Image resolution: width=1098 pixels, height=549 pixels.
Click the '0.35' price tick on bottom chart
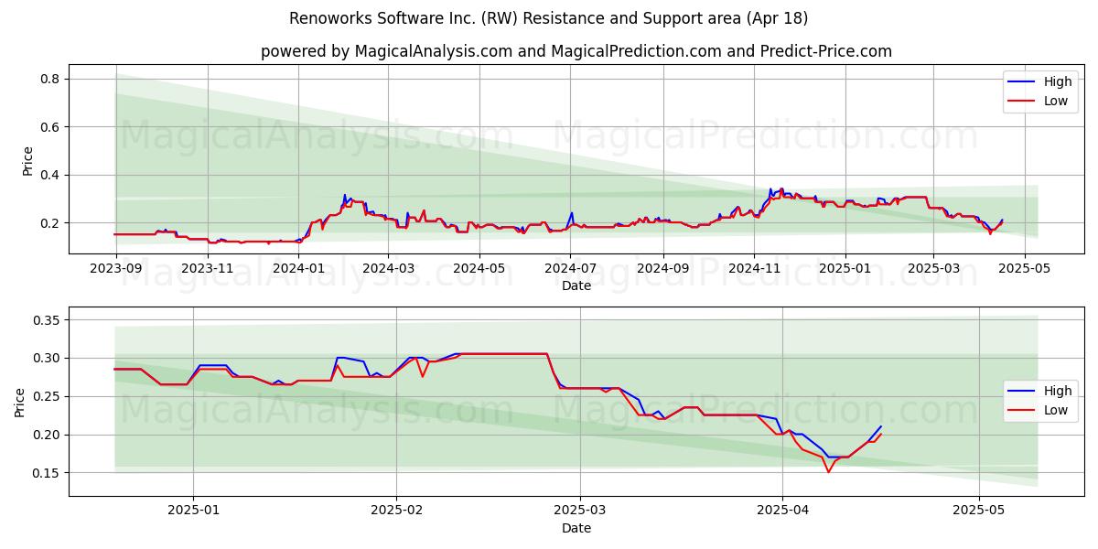(x=47, y=320)
